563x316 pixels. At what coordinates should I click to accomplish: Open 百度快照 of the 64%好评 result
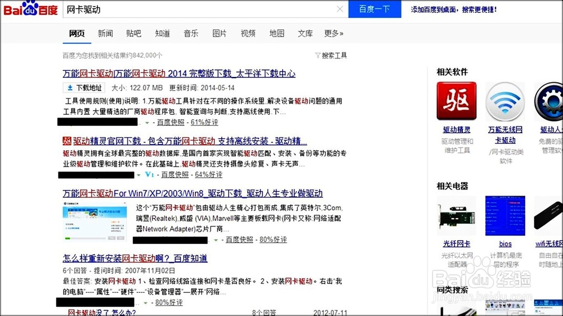pos(175,175)
